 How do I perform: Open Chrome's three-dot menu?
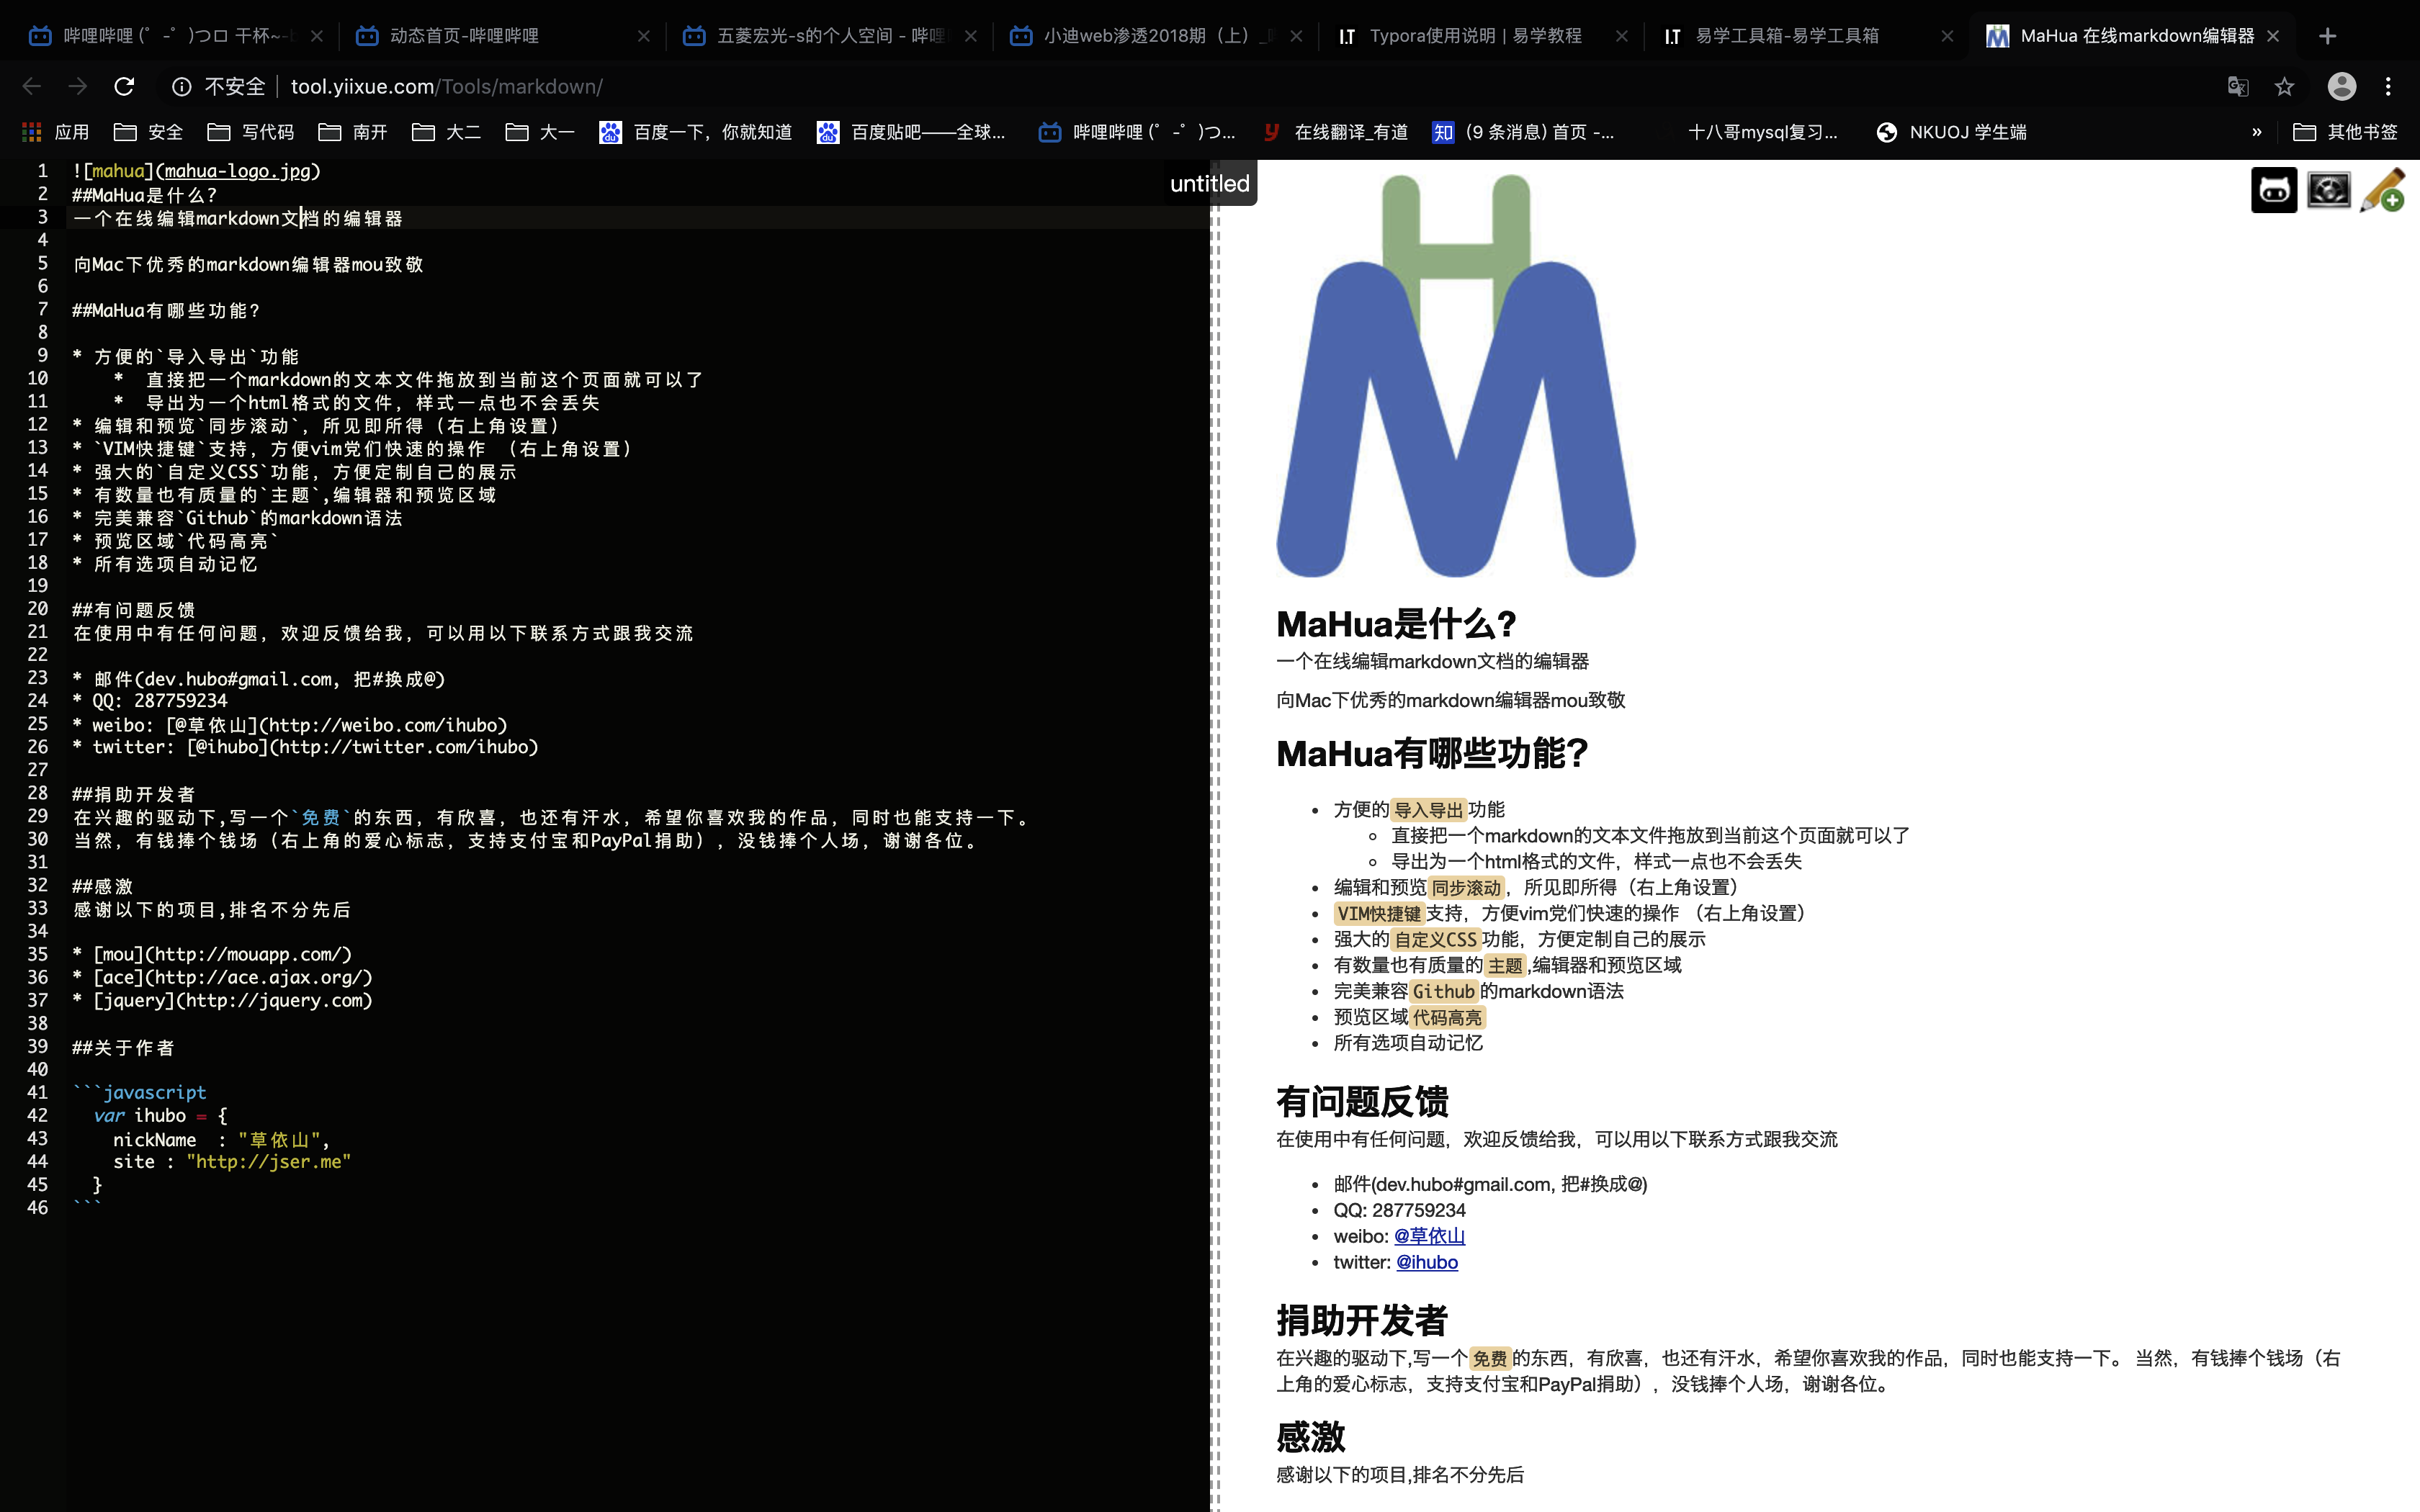tap(2388, 87)
